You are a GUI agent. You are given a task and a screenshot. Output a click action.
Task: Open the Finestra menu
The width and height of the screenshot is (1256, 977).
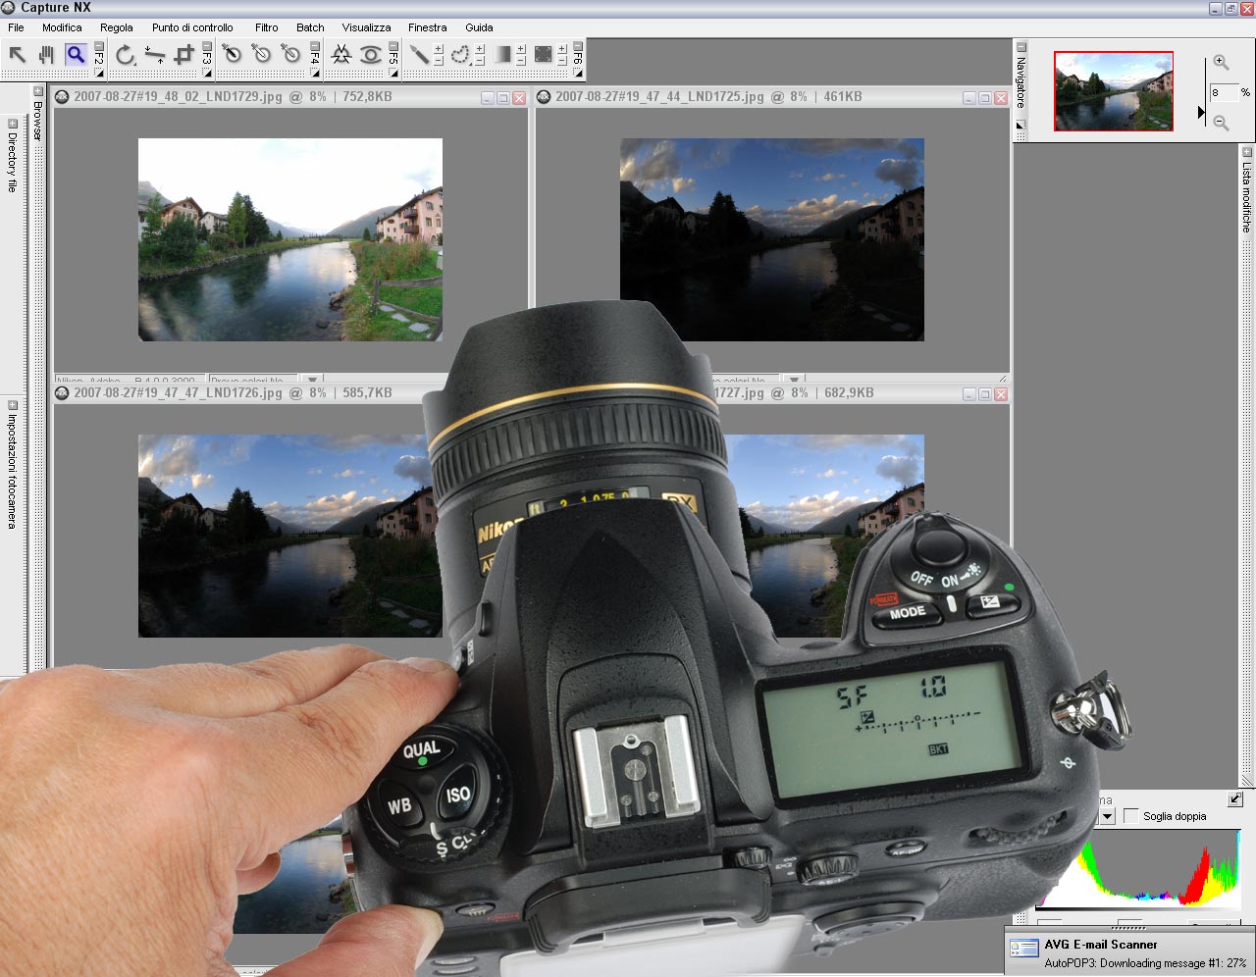427,27
